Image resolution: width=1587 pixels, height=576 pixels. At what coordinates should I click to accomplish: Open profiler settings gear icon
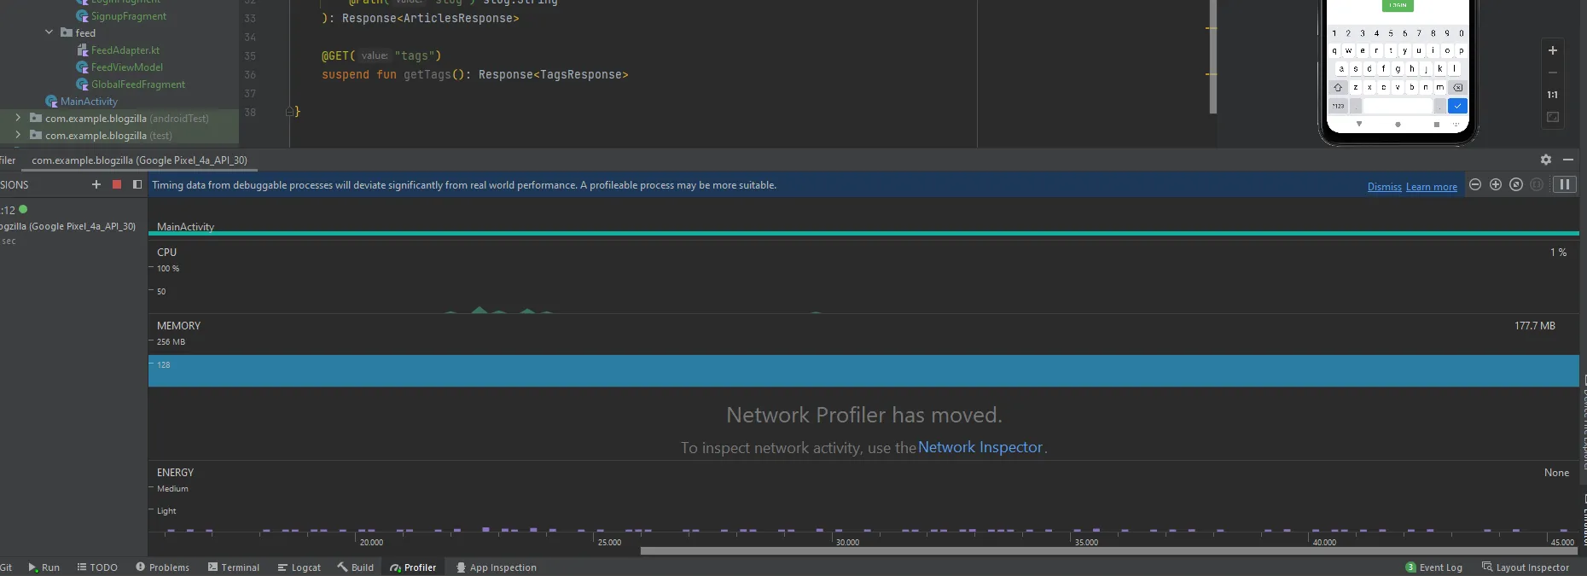1546,160
